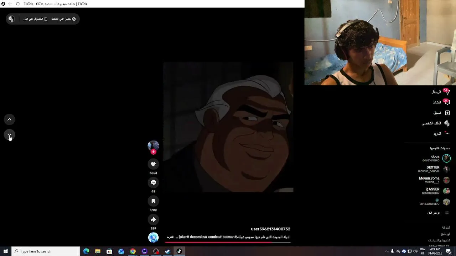Open the video creator's avatar

153,145
